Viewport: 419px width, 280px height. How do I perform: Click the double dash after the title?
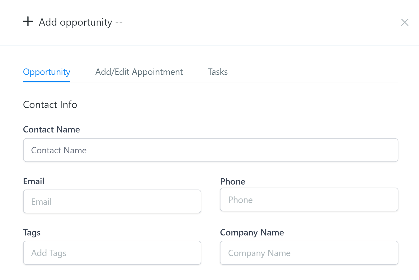coord(119,23)
